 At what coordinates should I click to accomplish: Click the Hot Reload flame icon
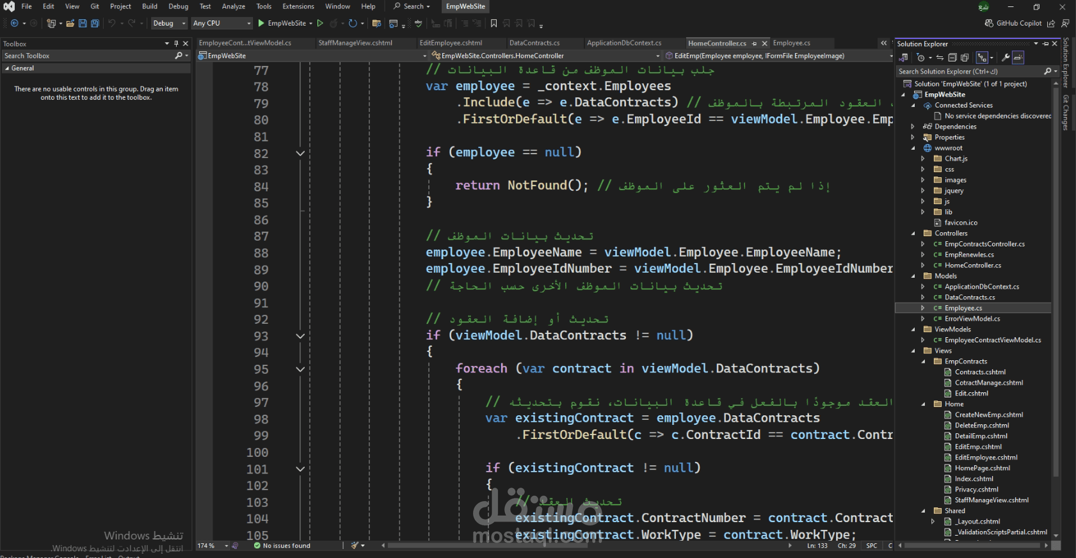coord(333,23)
